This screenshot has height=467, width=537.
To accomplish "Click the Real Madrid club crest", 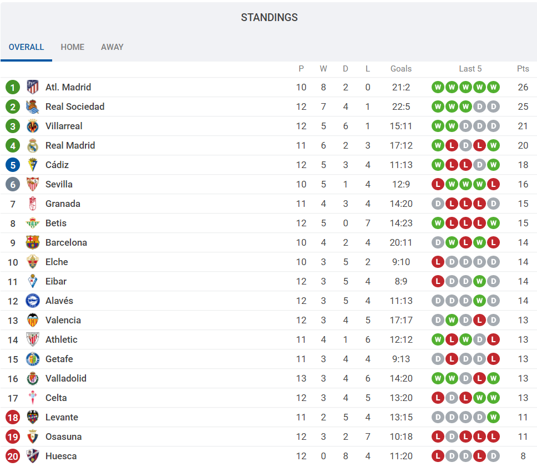I will click(33, 145).
